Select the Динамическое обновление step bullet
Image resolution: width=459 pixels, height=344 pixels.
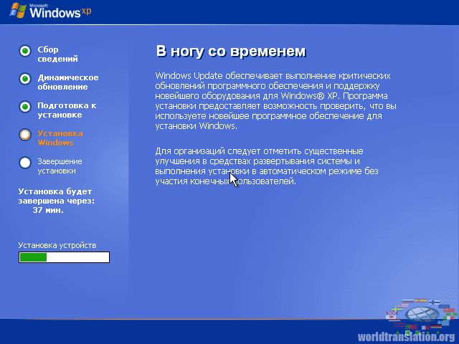click(x=25, y=79)
